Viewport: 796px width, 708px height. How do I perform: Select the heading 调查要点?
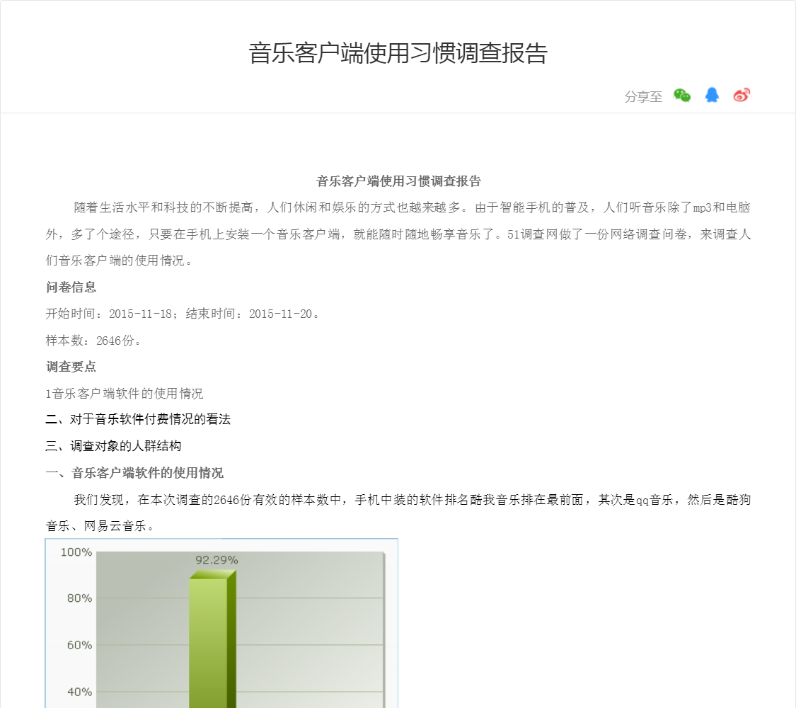(x=71, y=367)
